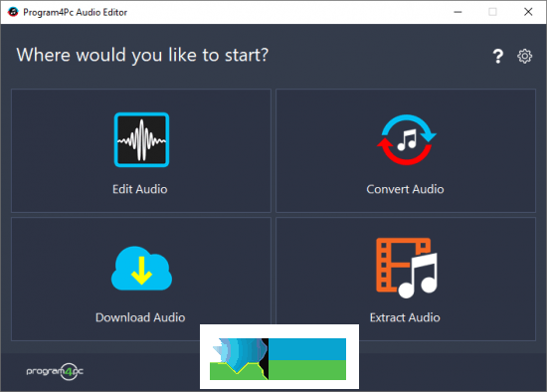Click the Extract Audio film strip icon
The image size is (547, 392).
(407, 268)
